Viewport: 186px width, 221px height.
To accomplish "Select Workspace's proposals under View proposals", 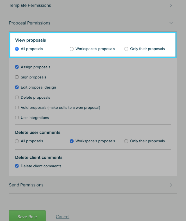I will (x=72, y=49).
